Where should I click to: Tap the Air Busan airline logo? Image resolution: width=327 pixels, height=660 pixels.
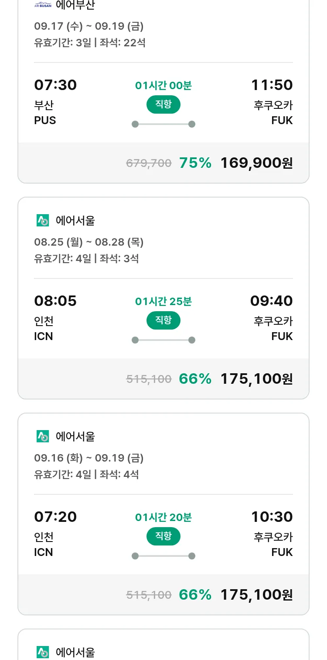click(x=43, y=6)
